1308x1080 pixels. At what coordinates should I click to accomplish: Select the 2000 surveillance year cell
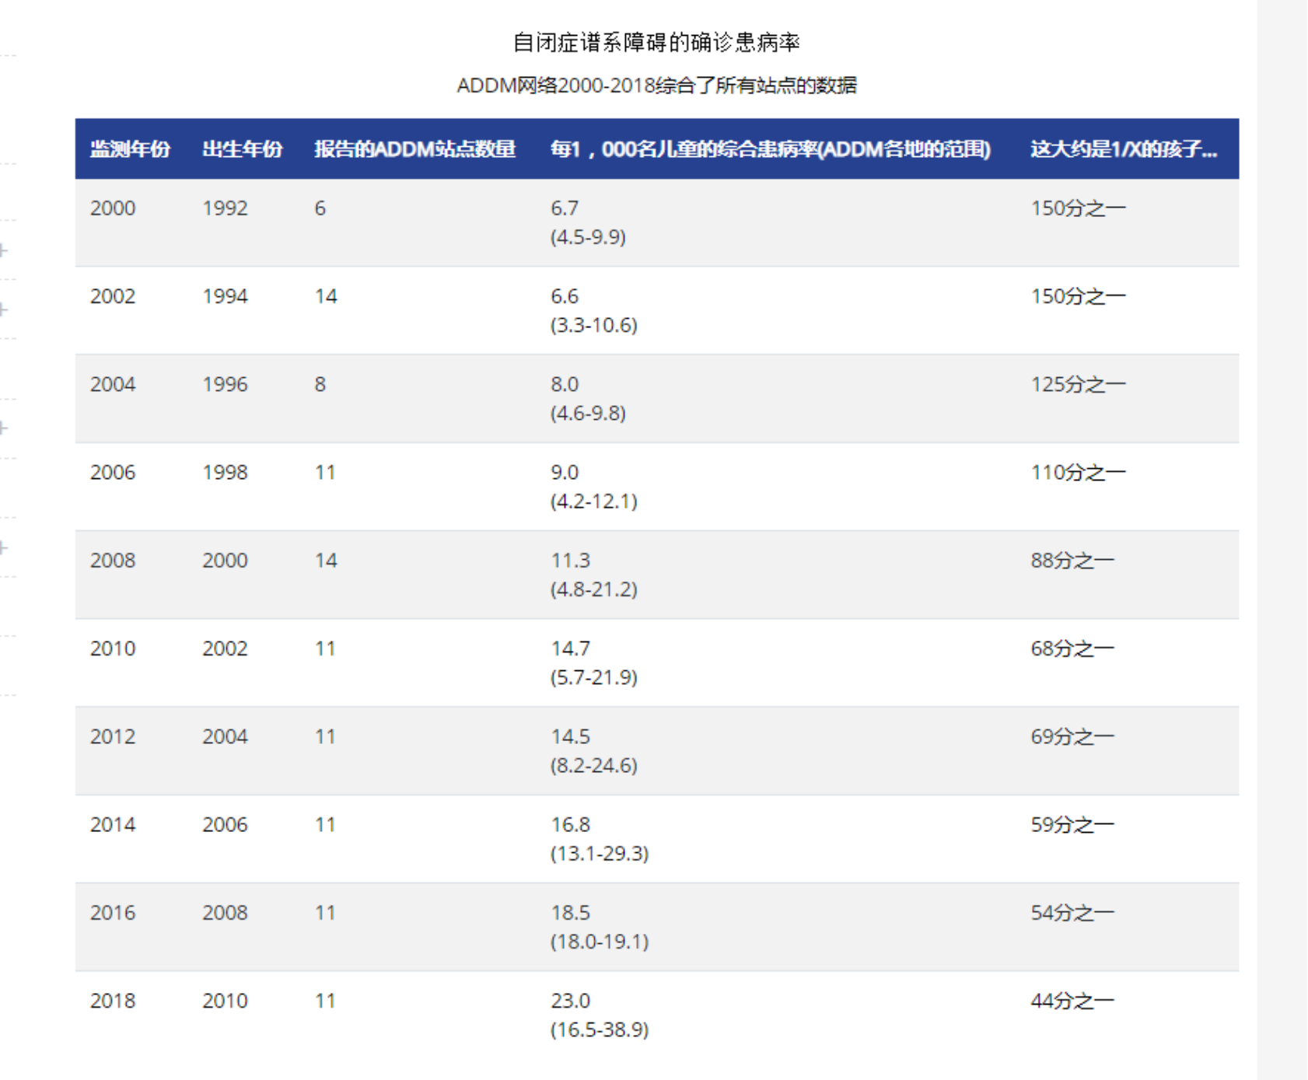[x=113, y=208]
